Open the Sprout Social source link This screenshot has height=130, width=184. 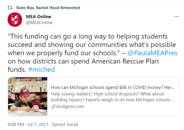(x=65, y=124)
